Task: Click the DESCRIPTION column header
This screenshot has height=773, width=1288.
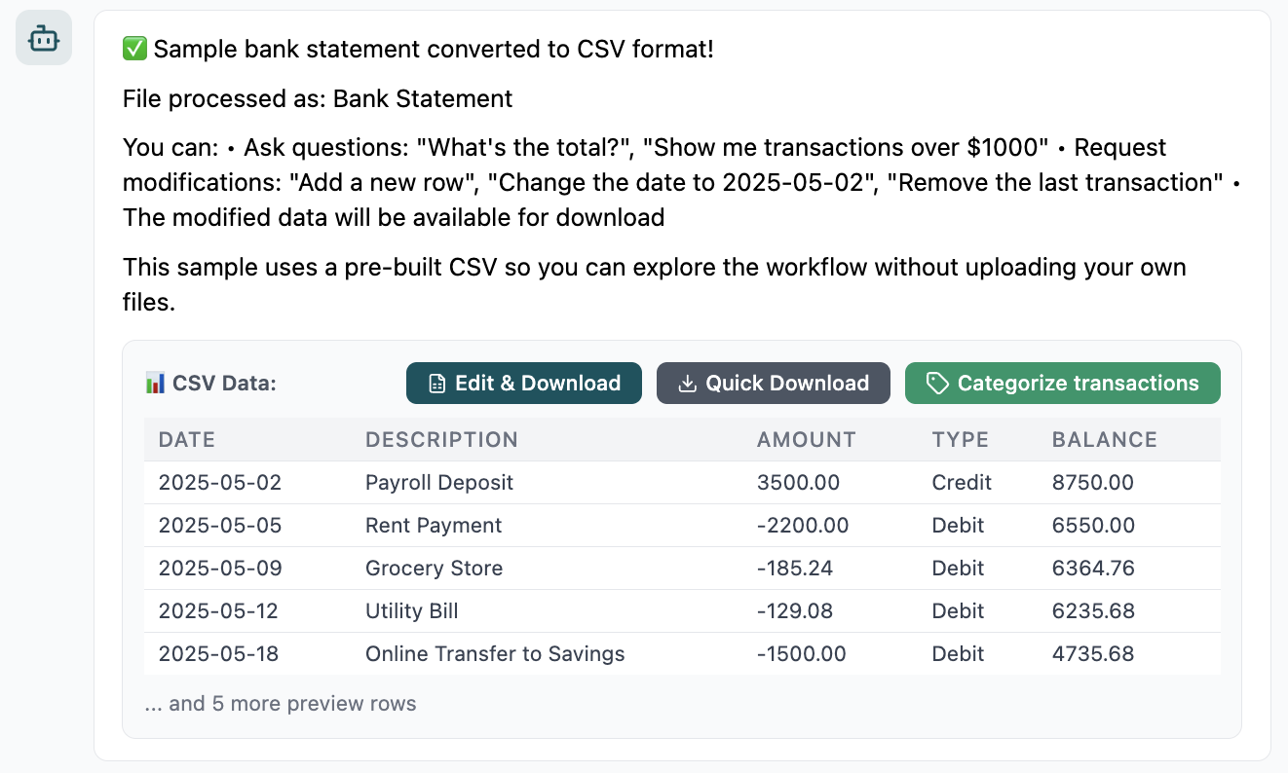Action: pyautogui.click(x=441, y=440)
